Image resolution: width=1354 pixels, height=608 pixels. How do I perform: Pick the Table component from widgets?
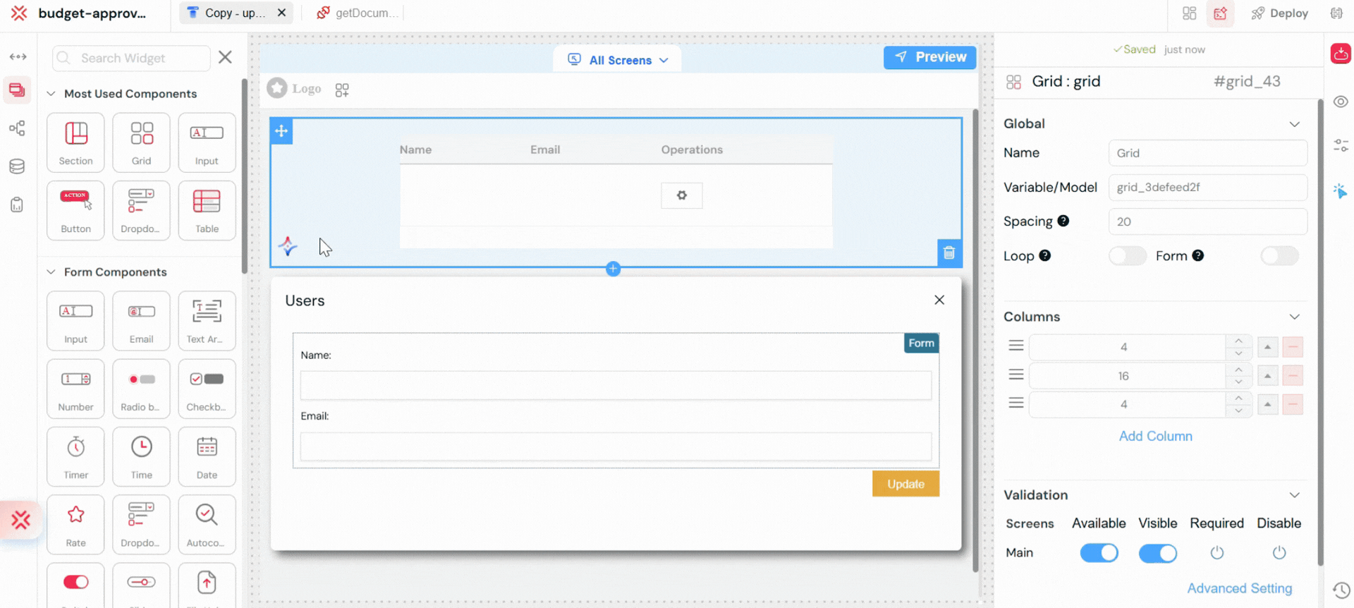[x=207, y=210]
